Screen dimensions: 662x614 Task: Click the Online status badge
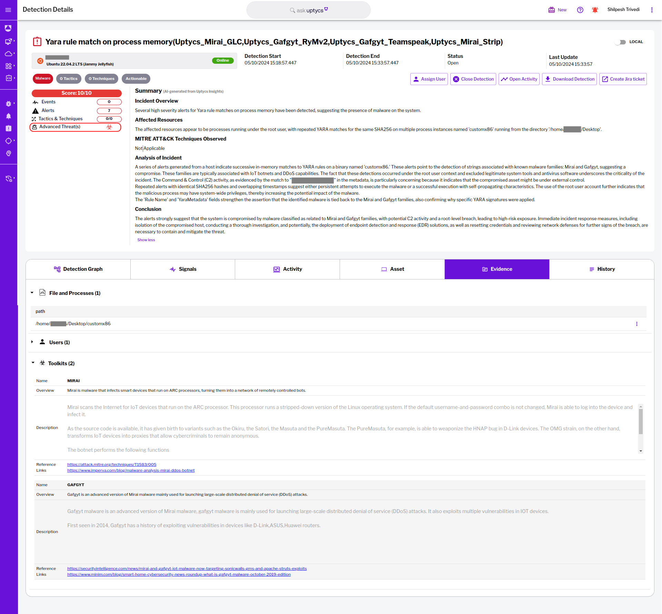223,61
